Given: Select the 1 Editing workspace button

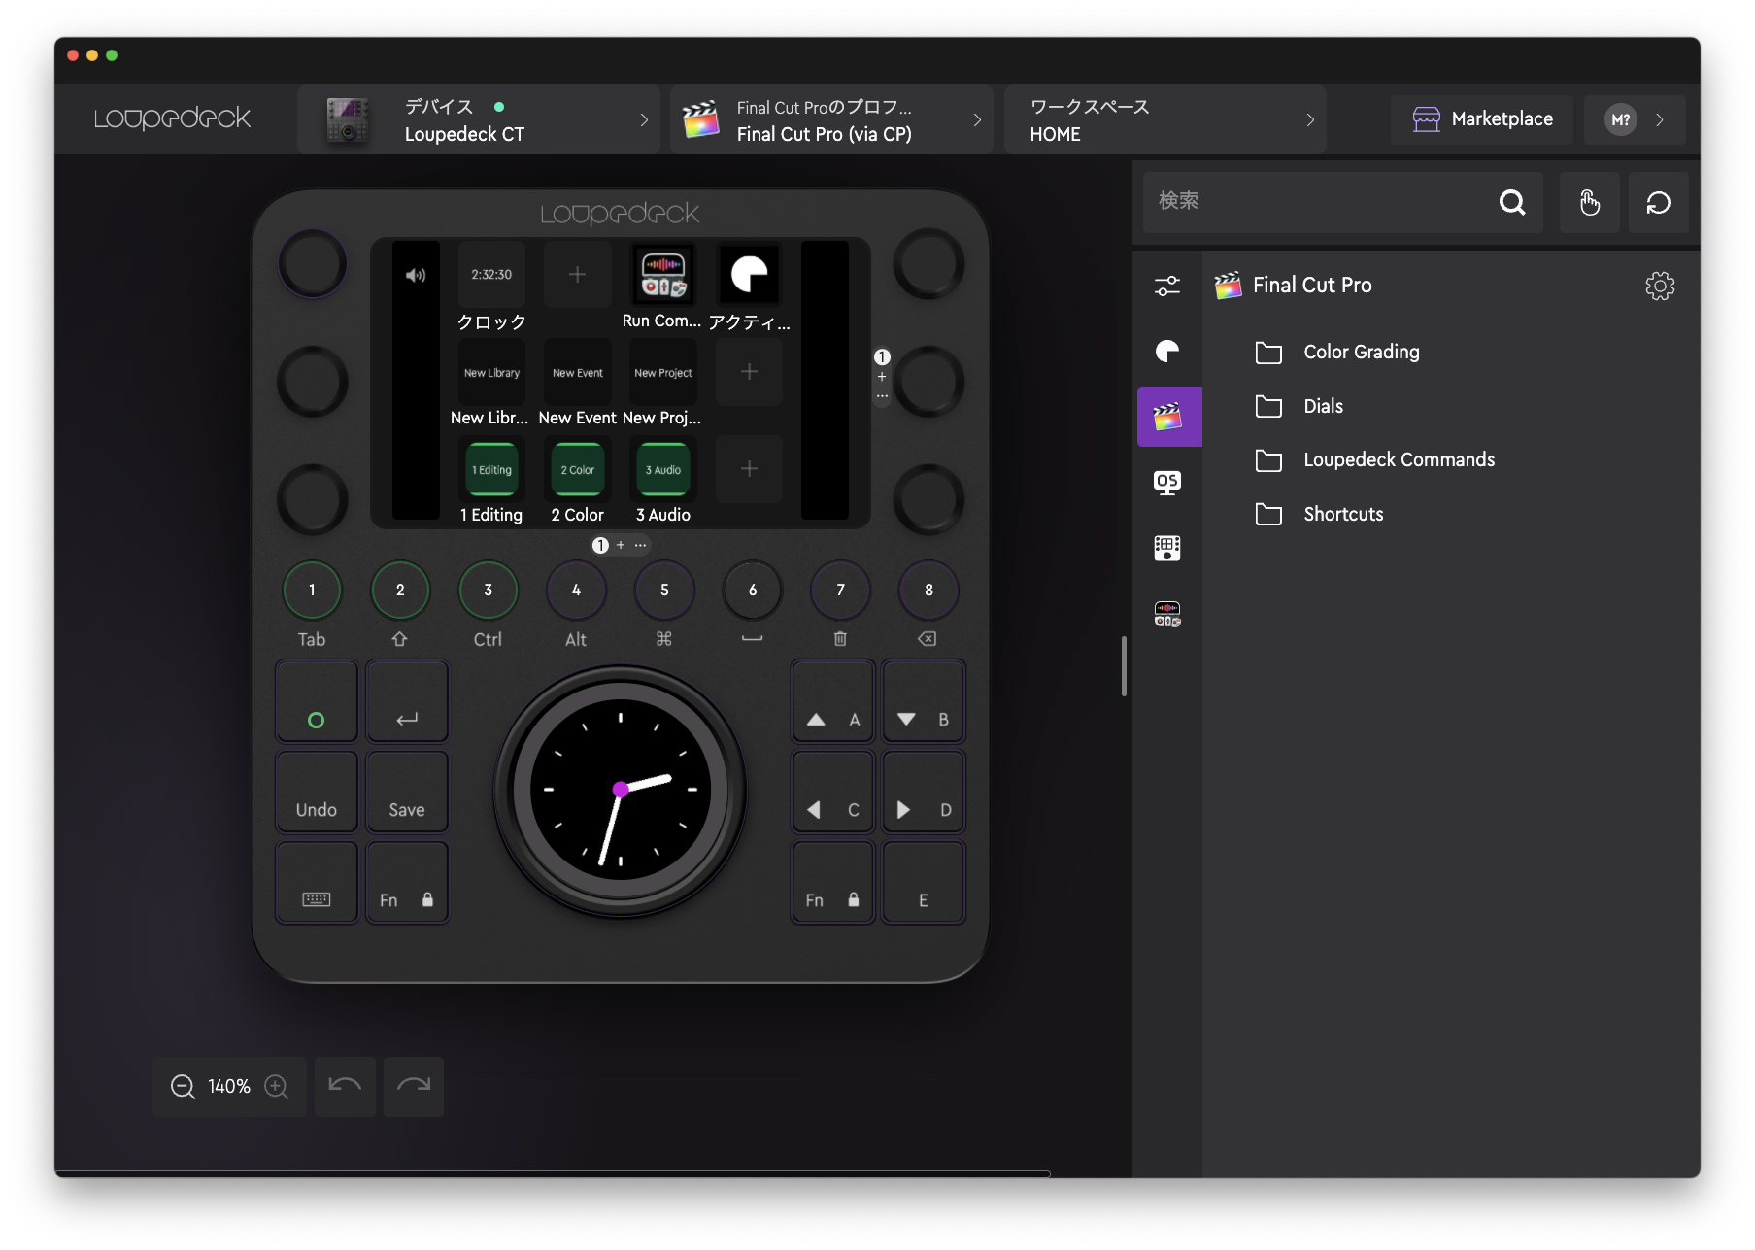Looking at the screenshot, I should coord(491,469).
